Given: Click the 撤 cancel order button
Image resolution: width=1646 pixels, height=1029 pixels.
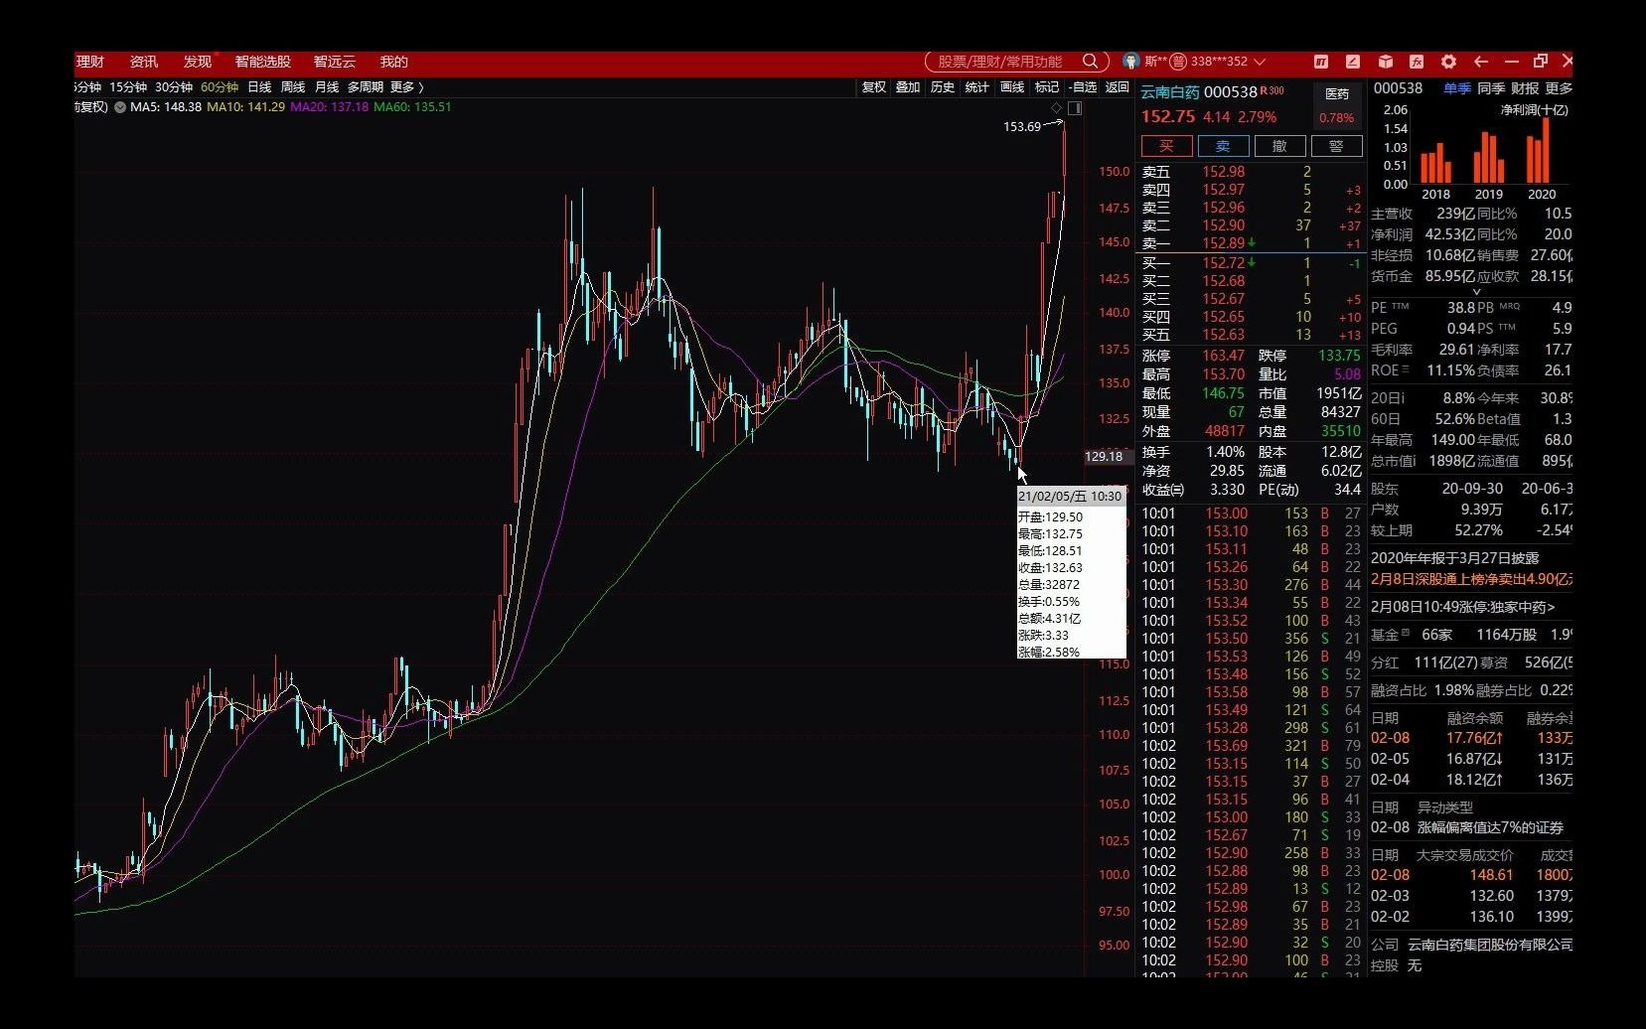Looking at the screenshot, I should (1279, 146).
